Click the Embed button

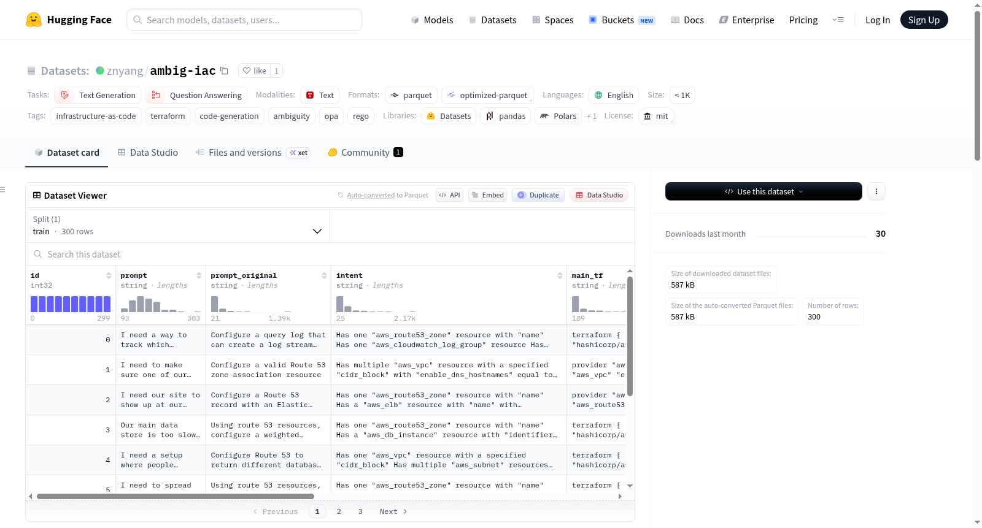(x=487, y=195)
